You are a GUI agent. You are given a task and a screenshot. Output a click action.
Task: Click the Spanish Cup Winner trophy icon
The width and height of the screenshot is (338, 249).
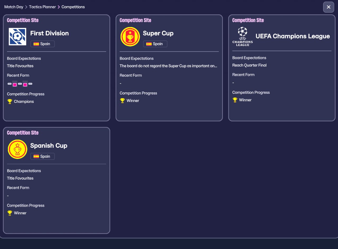coord(10,213)
